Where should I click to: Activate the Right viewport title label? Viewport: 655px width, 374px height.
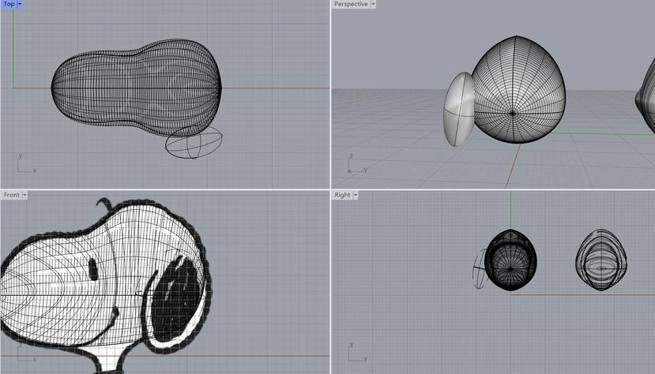click(x=342, y=195)
